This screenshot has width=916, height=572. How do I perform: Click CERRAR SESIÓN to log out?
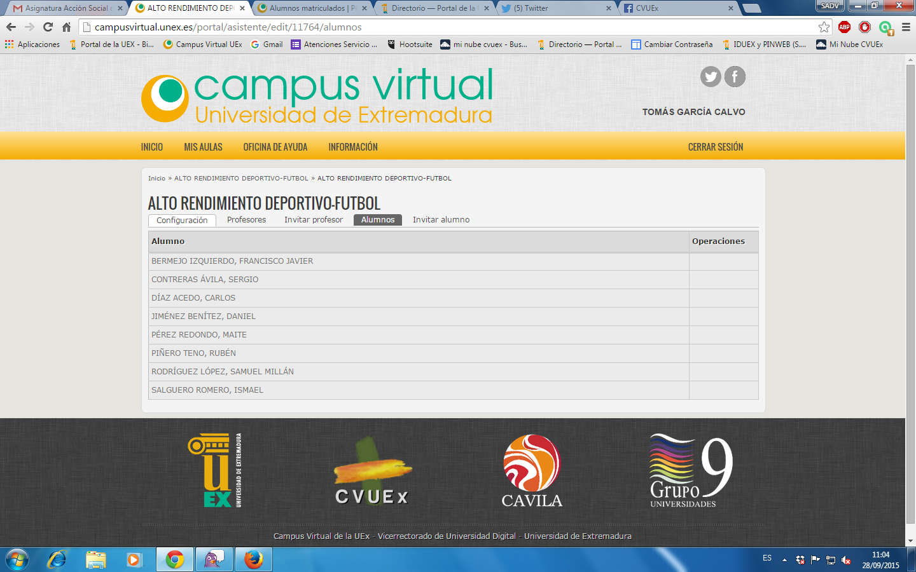(x=715, y=147)
